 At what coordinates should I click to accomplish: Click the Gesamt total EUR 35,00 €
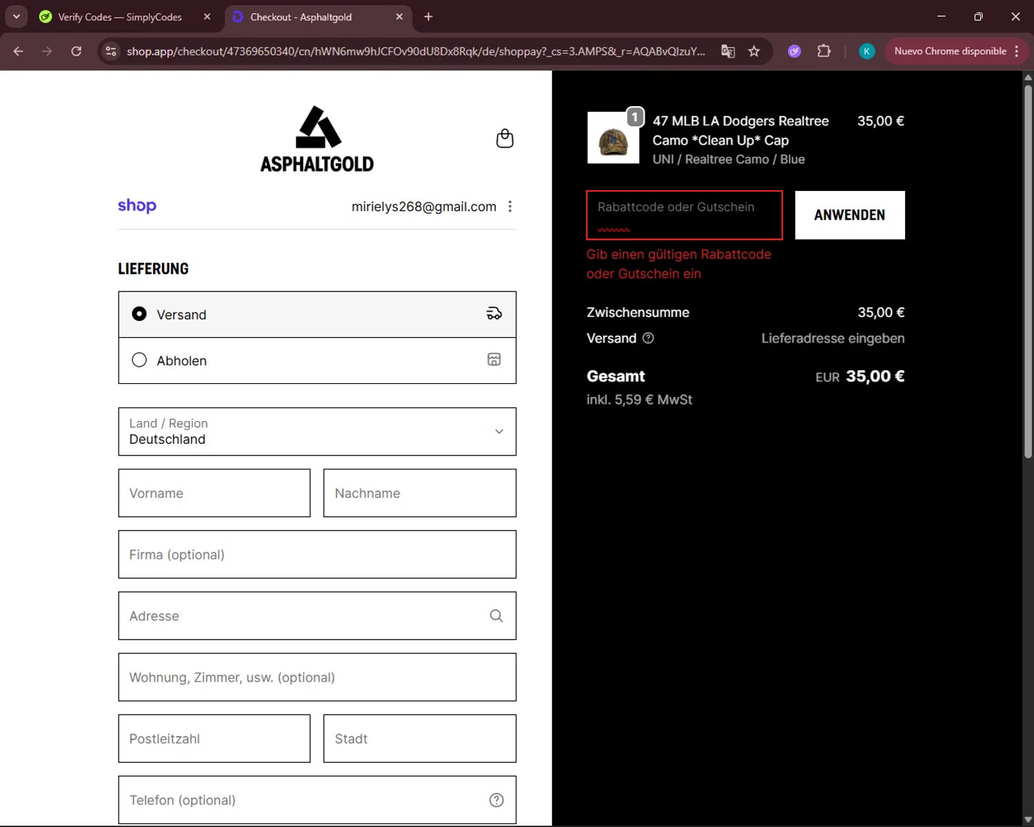point(860,376)
